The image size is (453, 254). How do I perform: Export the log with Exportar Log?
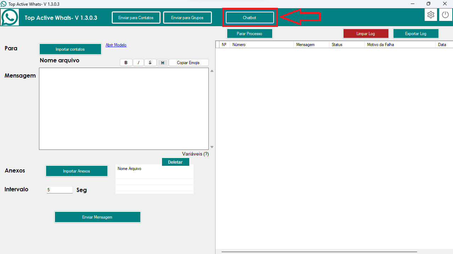416,34
